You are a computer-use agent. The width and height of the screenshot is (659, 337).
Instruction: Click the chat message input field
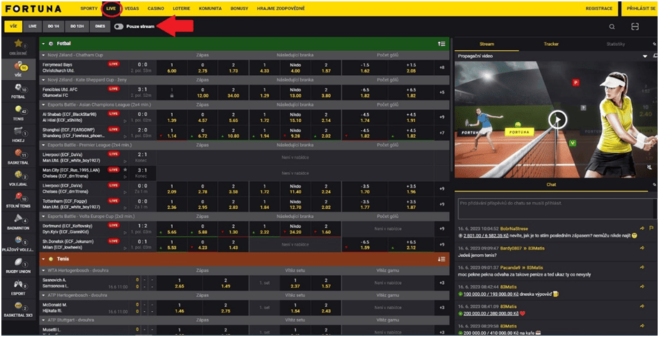[x=555, y=208]
